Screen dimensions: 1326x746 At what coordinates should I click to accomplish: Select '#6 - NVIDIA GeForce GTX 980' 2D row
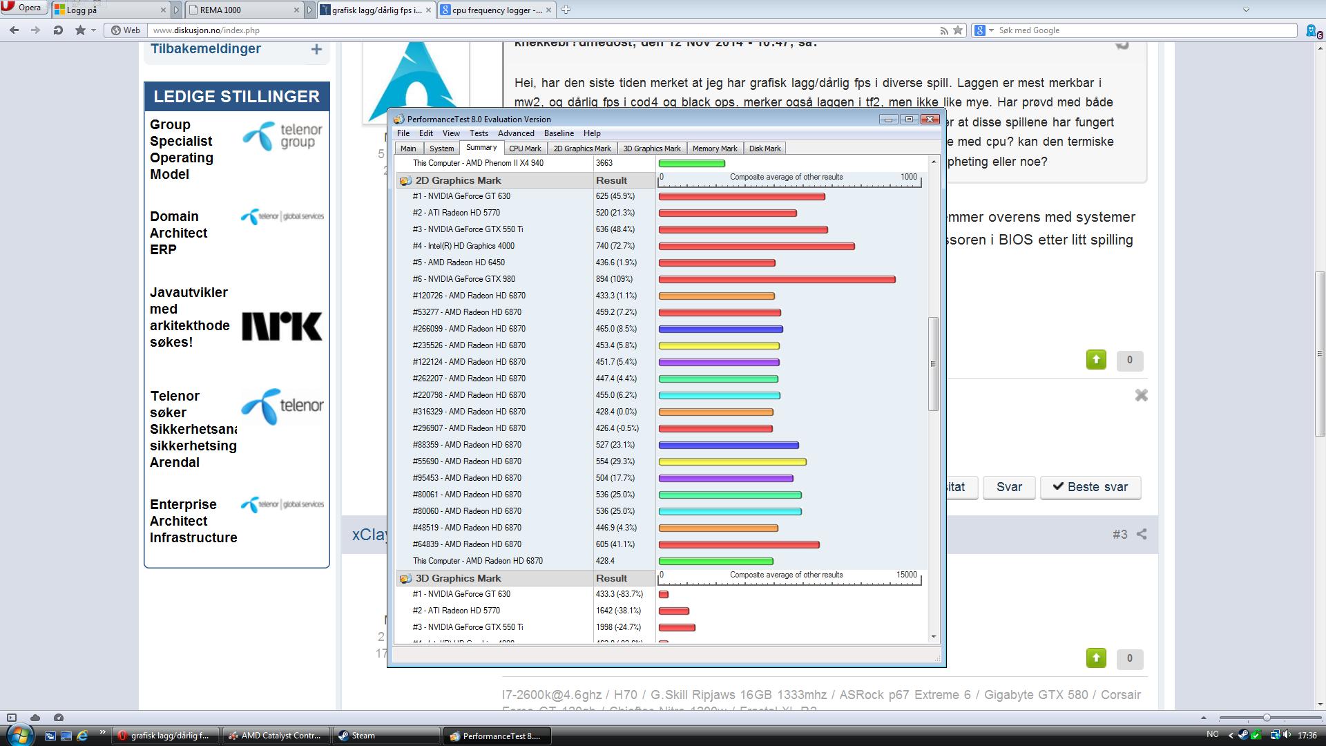pyautogui.click(x=663, y=279)
